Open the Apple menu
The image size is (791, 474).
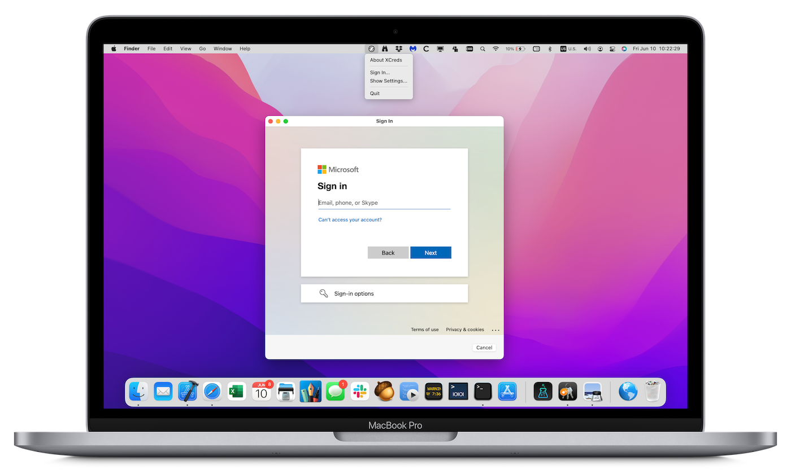pos(114,49)
